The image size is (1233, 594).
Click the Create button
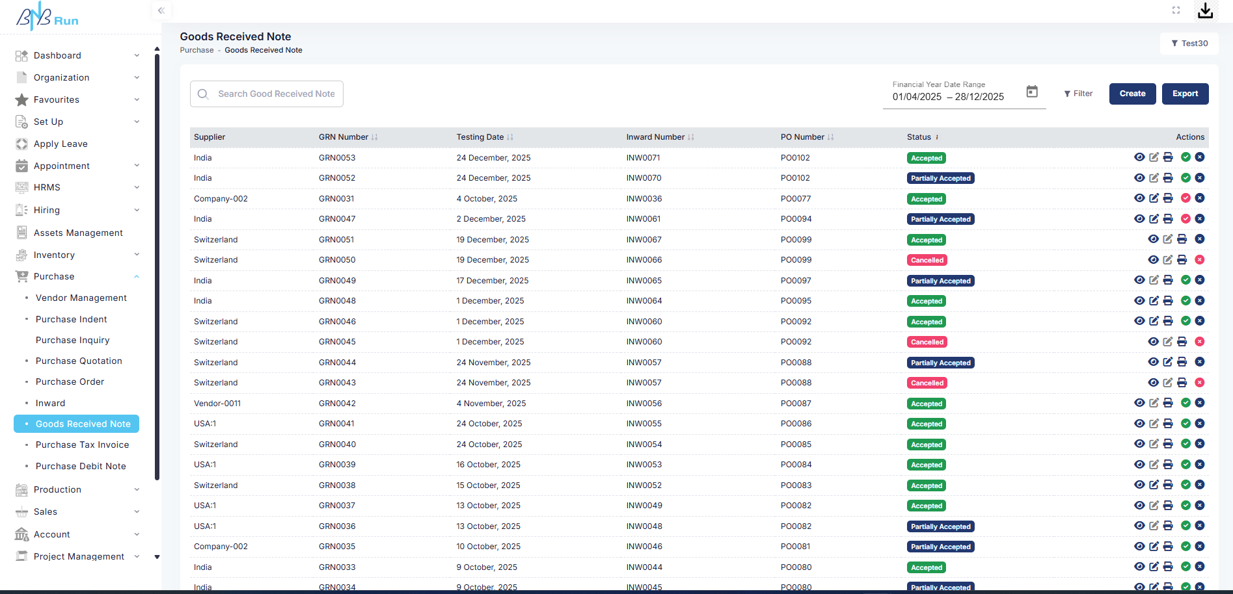click(1132, 94)
